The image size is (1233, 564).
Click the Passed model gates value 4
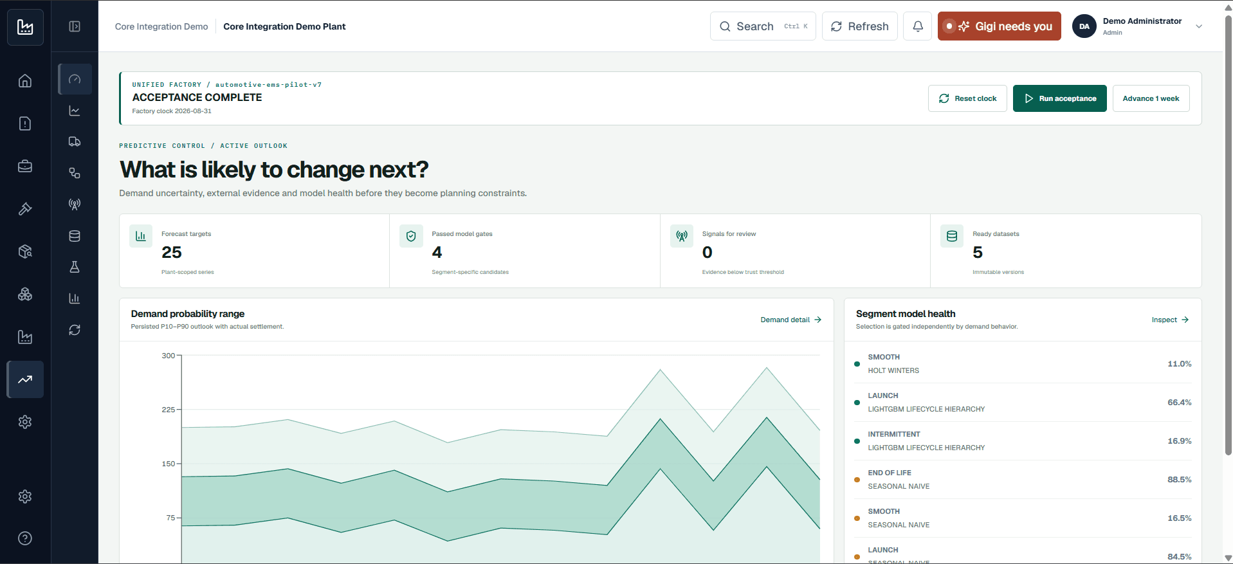tap(437, 252)
